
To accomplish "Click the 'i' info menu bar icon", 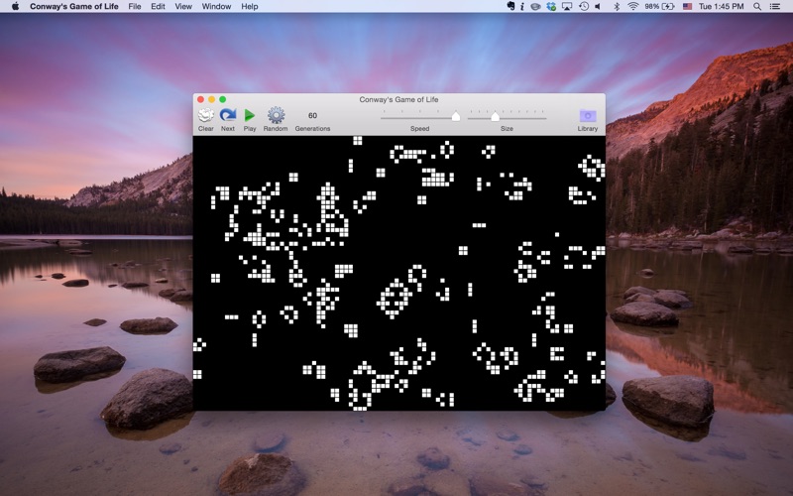I will (x=522, y=6).
